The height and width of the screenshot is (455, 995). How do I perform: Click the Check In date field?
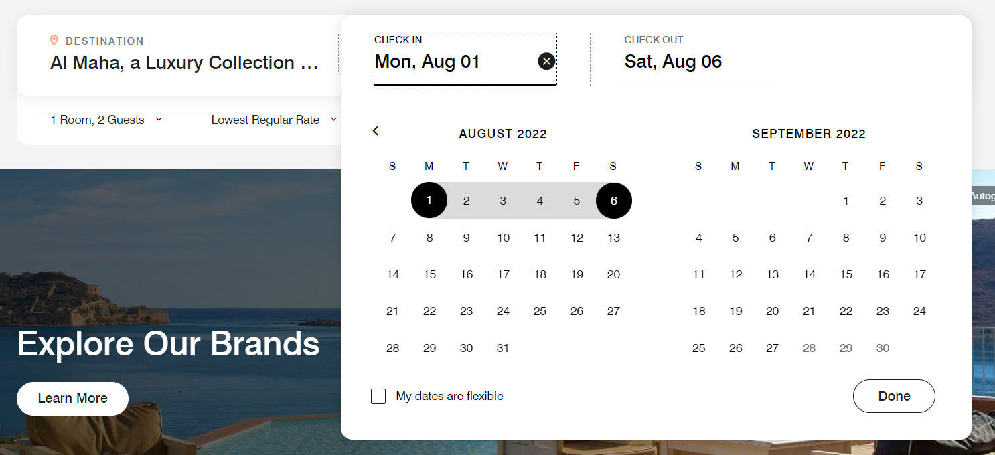[465, 59]
